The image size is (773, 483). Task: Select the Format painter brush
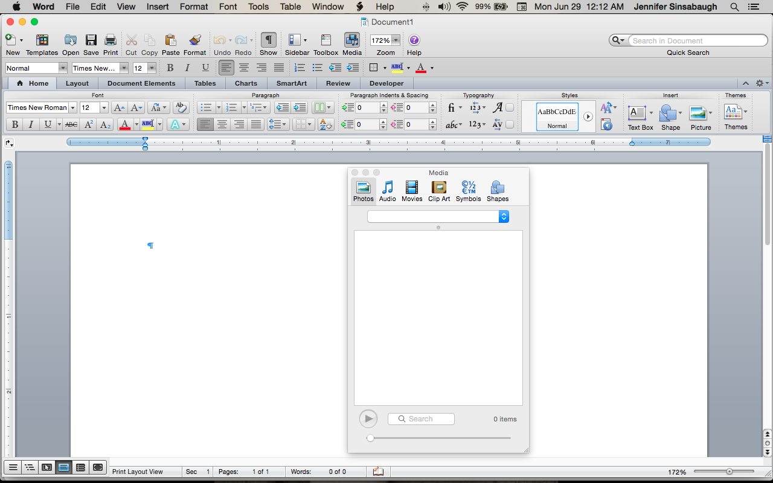[x=194, y=40]
